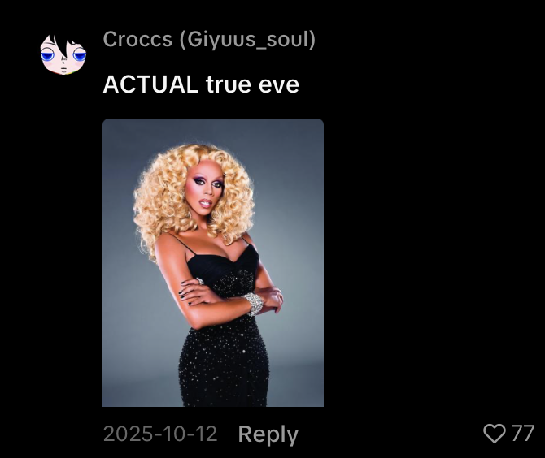The width and height of the screenshot is (545, 458).
Task: Open the anime avatar of Croccs
Action: 63,54
